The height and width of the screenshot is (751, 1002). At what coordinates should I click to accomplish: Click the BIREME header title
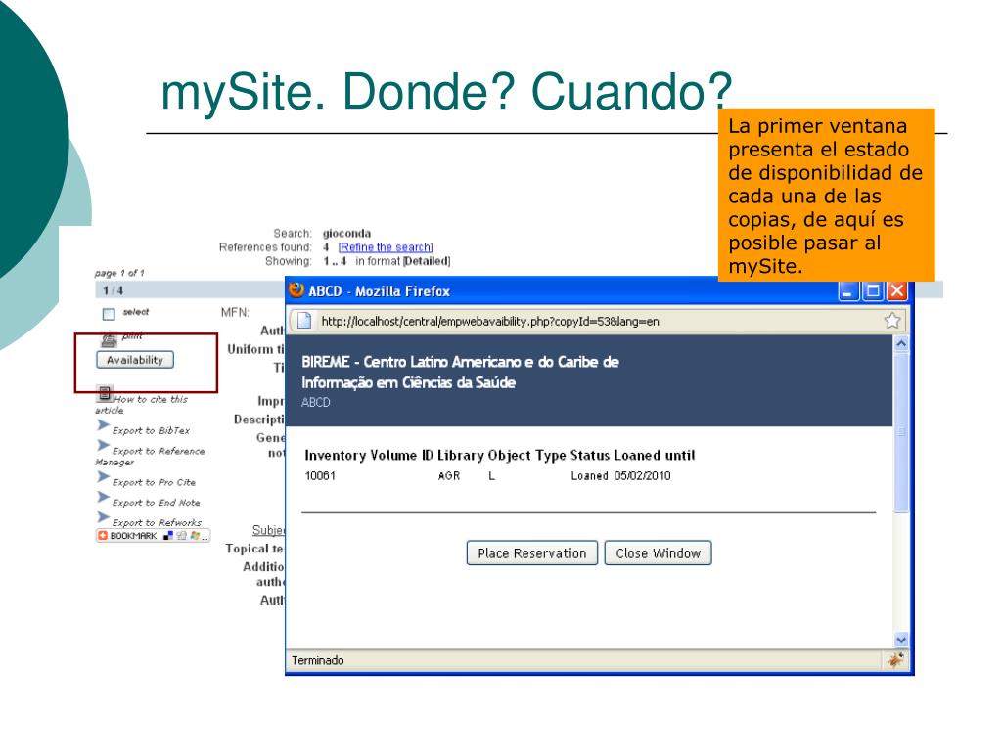pyautogui.click(x=460, y=373)
